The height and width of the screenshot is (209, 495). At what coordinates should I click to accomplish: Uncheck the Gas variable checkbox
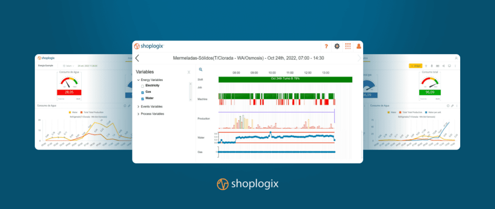pos(143,92)
